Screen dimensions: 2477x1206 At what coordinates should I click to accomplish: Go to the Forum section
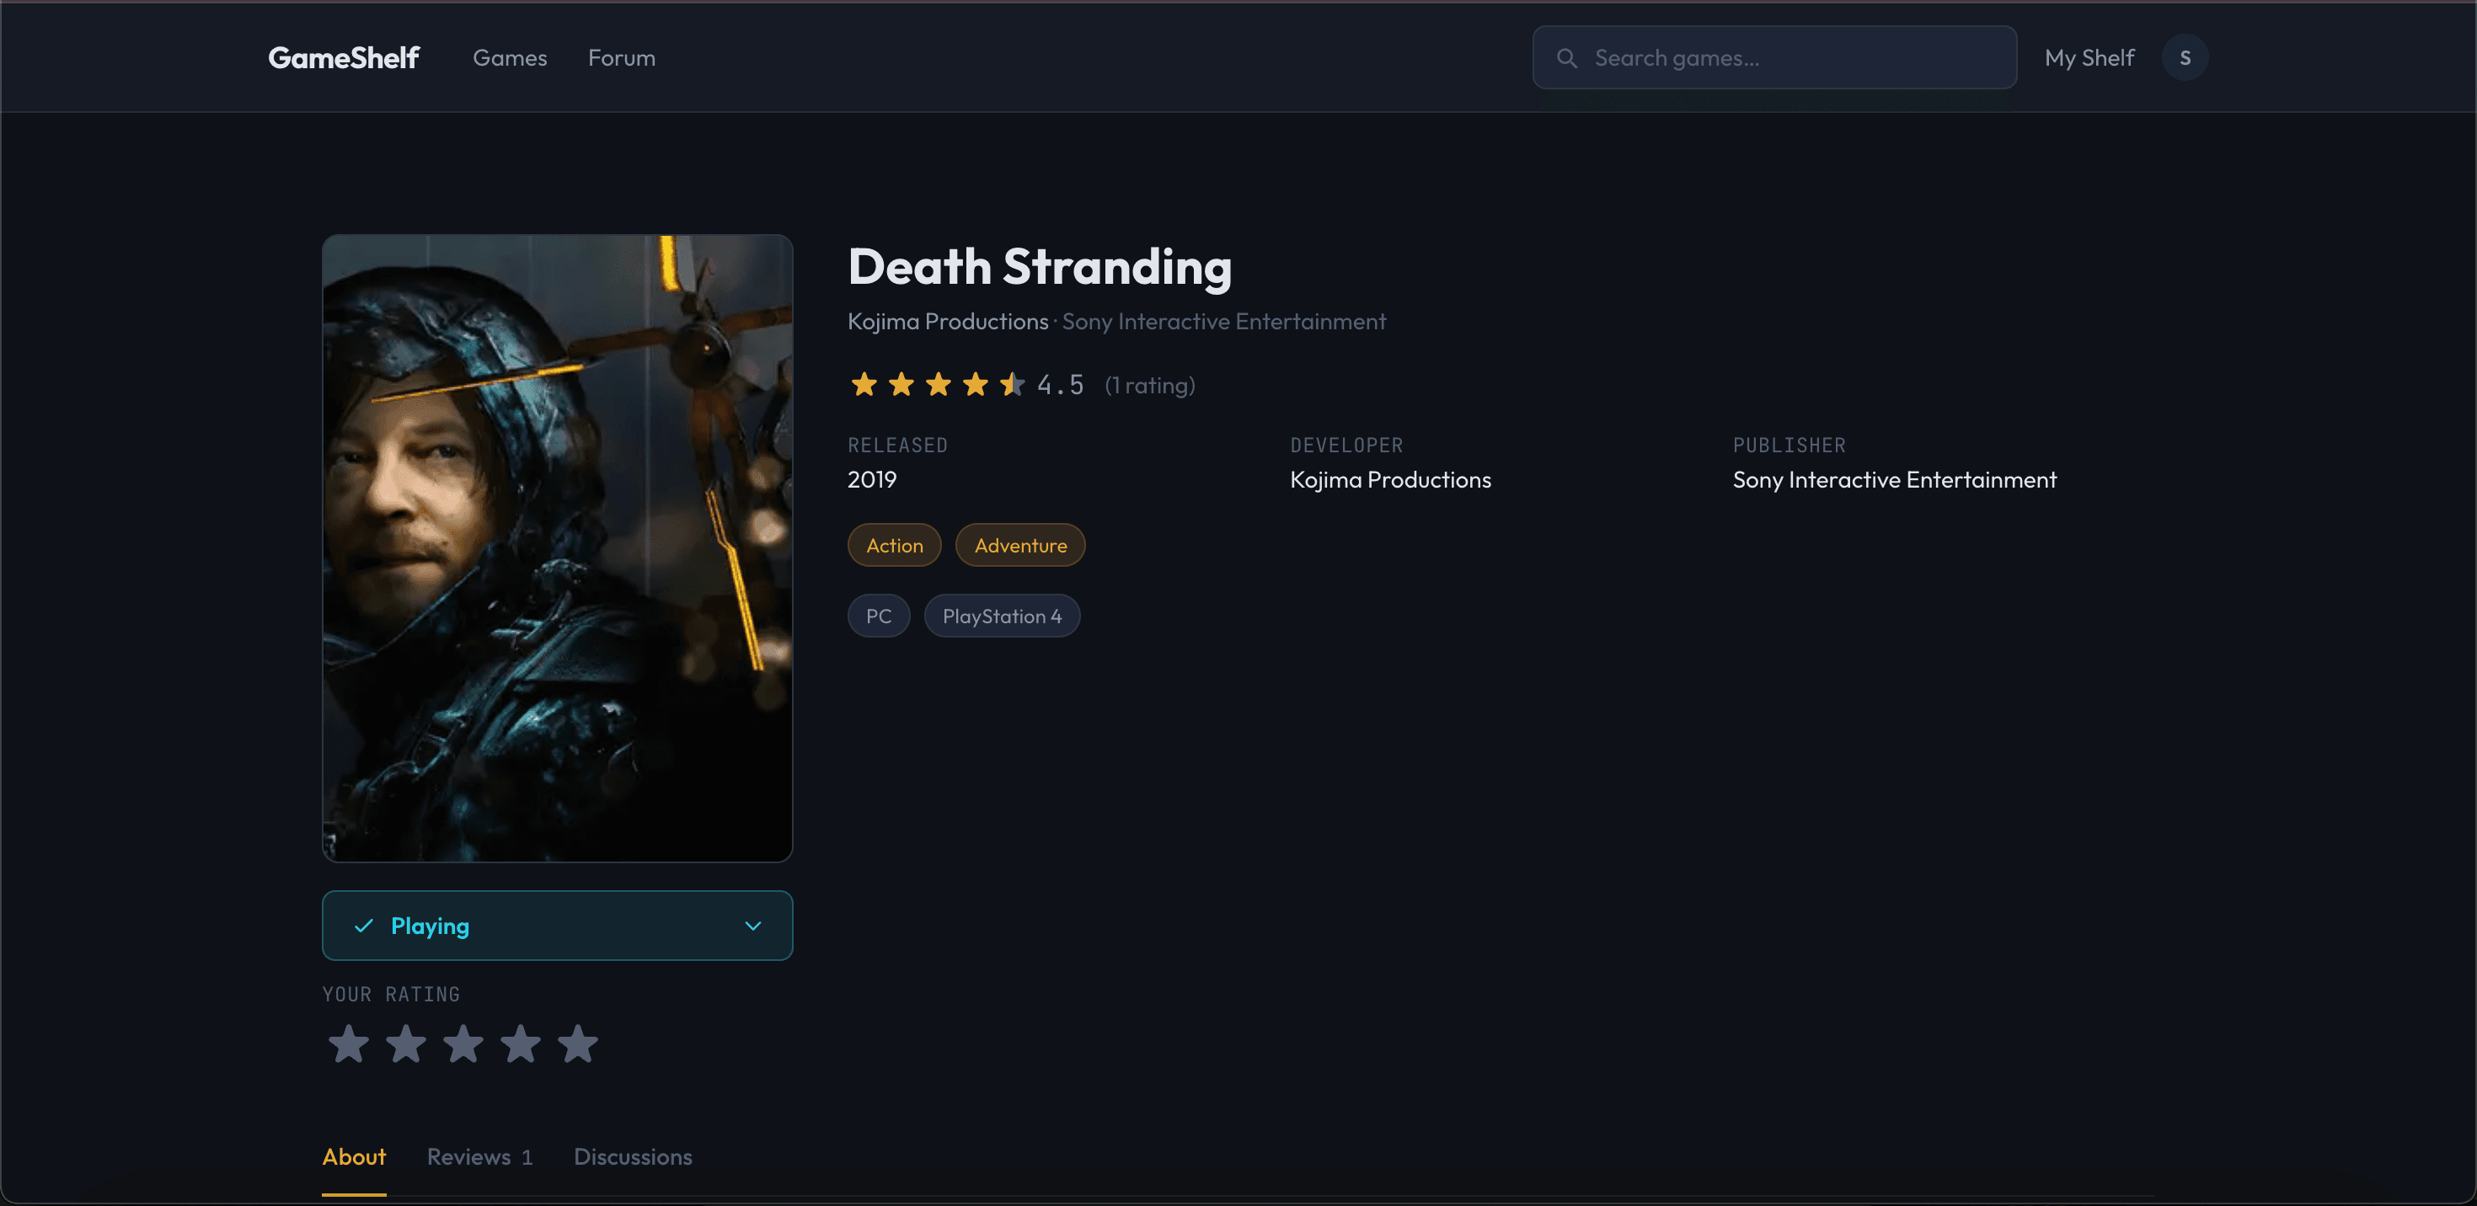(x=621, y=57)
